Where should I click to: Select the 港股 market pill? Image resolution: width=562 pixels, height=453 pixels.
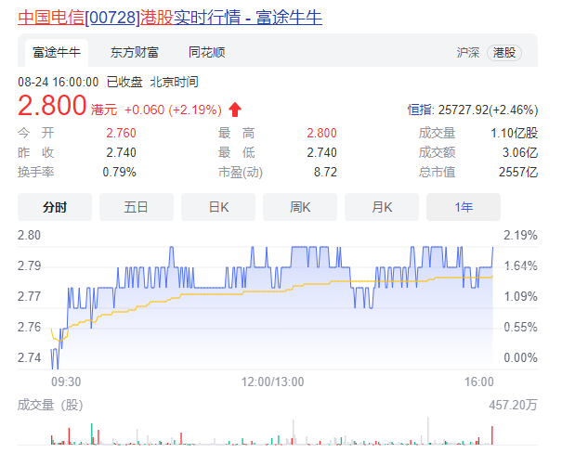pos(503,53)
